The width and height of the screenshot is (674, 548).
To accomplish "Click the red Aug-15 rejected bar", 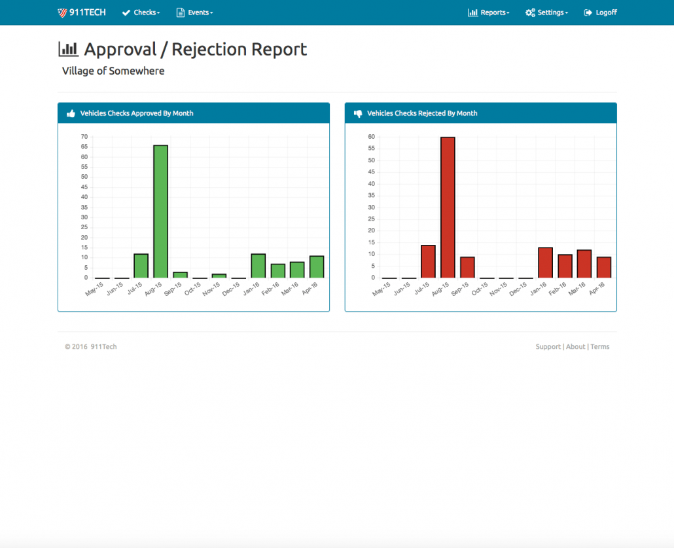I will tap(448, 208).
